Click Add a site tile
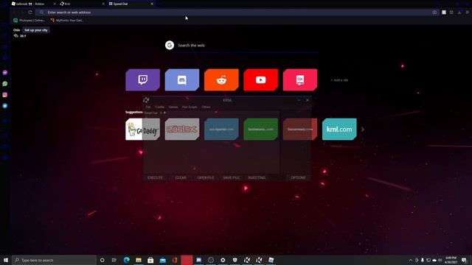The height and width of the screenshot is (265, 472). click(339, 80)
